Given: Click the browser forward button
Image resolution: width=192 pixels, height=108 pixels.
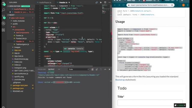Looking at the screenshot, I should [x=119, y=5].
